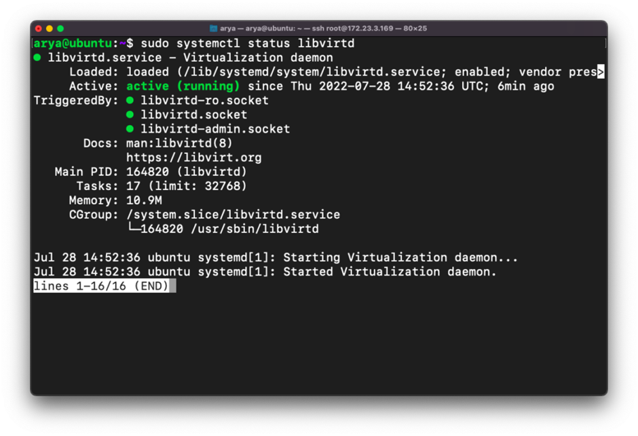Close the terminal window with red button

tap(39, 29)
